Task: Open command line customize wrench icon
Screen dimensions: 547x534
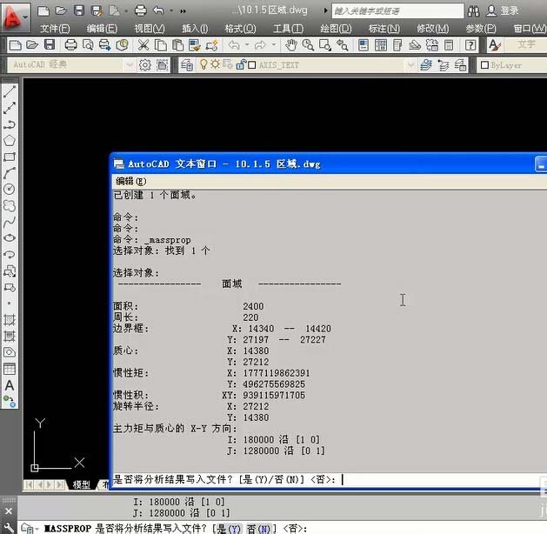Action: (x=9, y=527)
